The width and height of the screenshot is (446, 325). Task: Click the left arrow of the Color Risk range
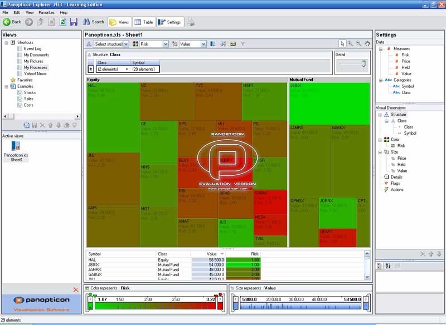tap(90, 299)
